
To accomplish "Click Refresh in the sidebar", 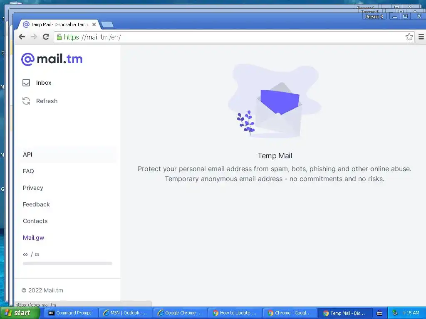I will [x=47, y=101].
